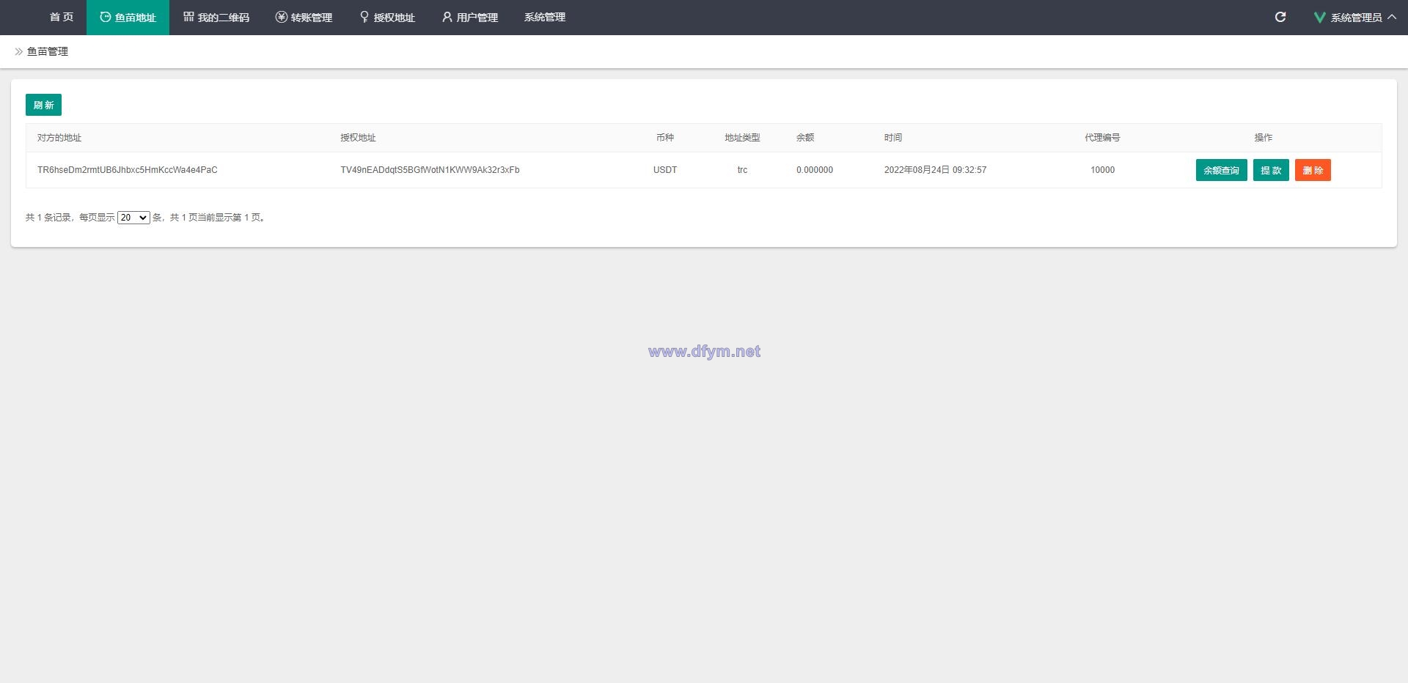Click the USDT currency cell

(x=665, y=170)
